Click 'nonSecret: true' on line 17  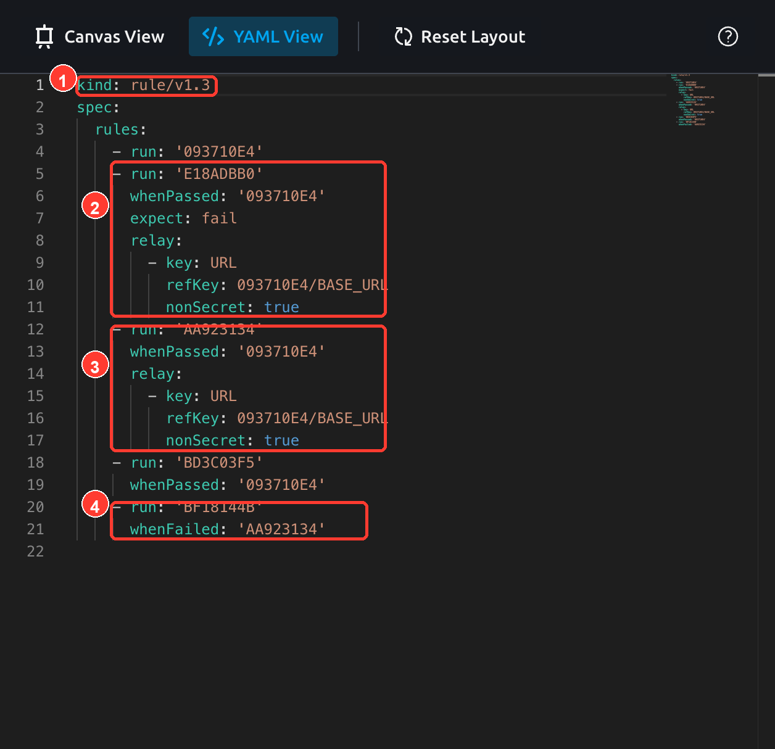coord(233,441)
